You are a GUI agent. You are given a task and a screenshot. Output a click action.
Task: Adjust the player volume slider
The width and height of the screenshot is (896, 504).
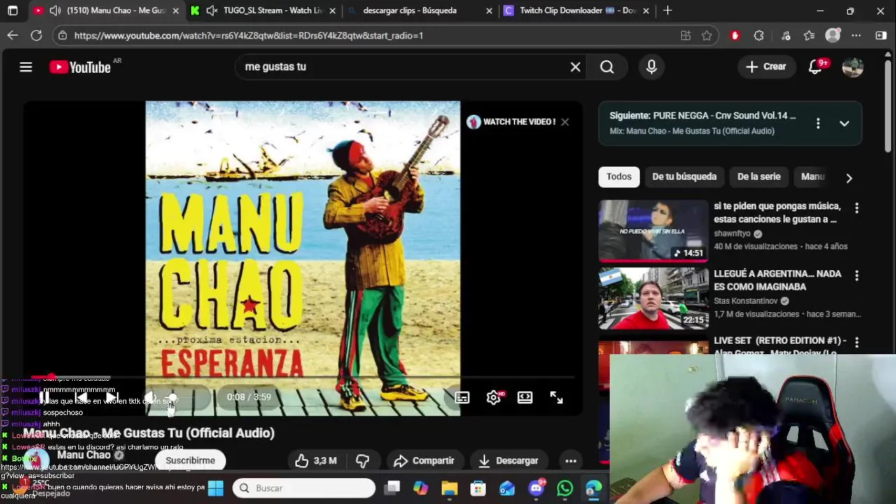[x=183, y=398]
